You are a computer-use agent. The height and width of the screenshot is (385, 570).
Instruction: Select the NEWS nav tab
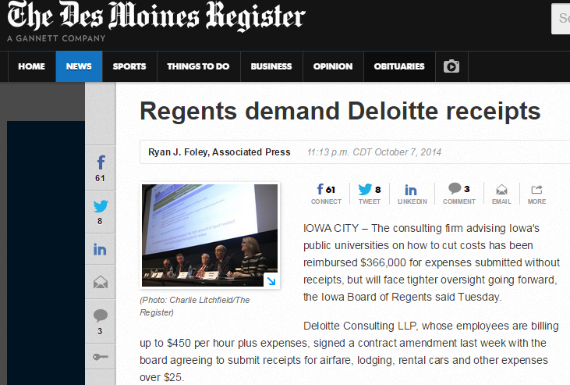(79, 66)
